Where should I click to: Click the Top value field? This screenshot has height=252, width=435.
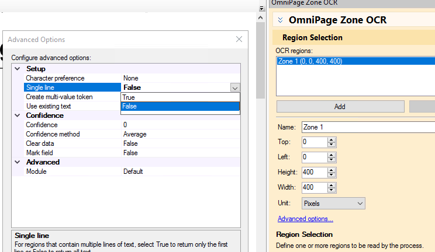[x=315, y=142]
